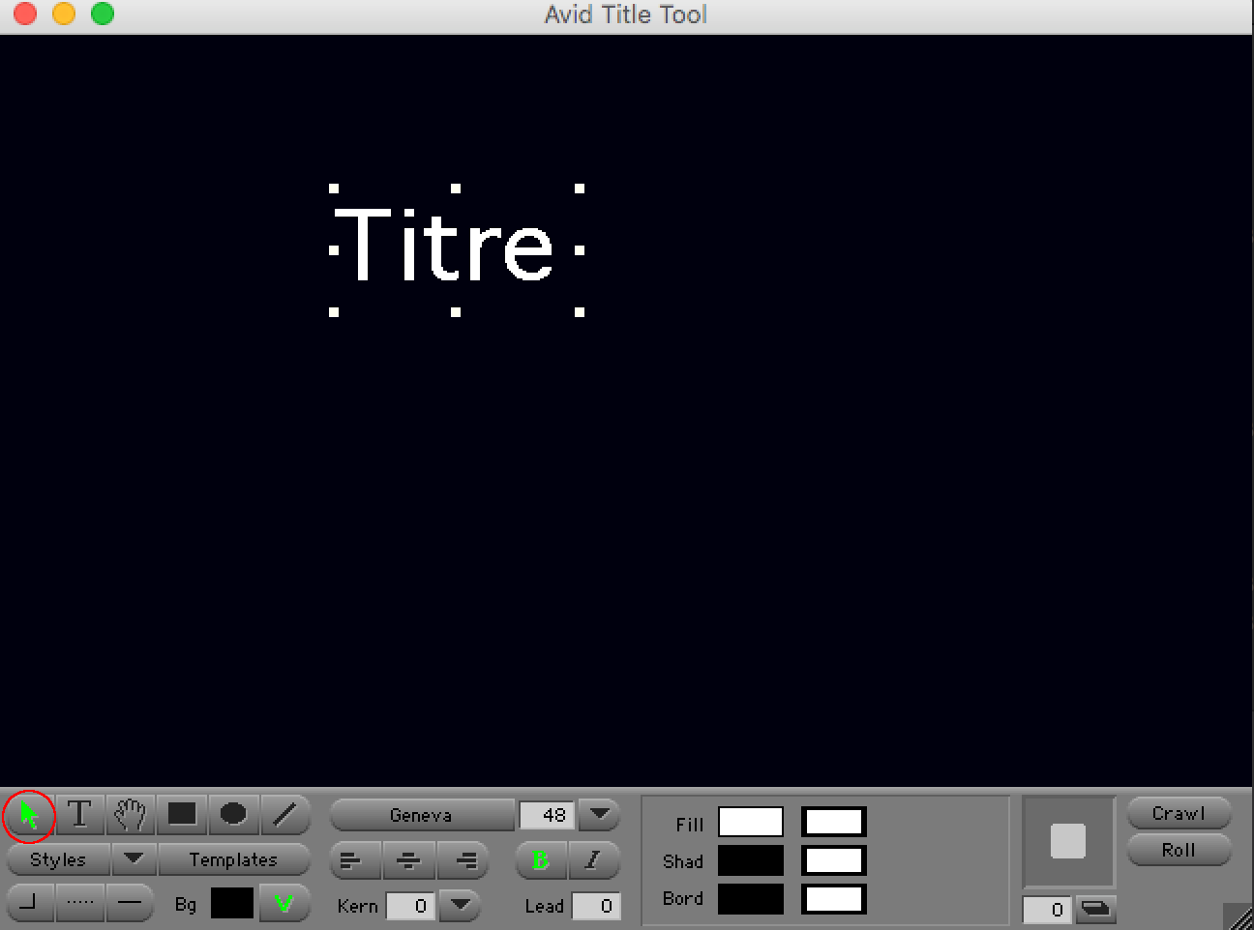Screen dimensions: 1254x930
Task: Open the Kern dropdown arrow
Action: [460, 906]
